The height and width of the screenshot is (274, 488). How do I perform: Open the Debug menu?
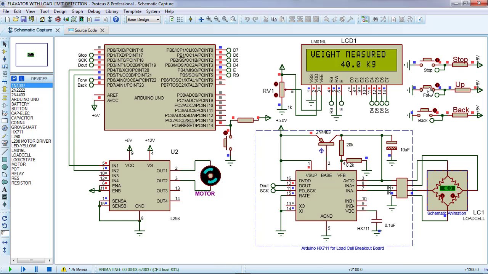pos(94,11)
